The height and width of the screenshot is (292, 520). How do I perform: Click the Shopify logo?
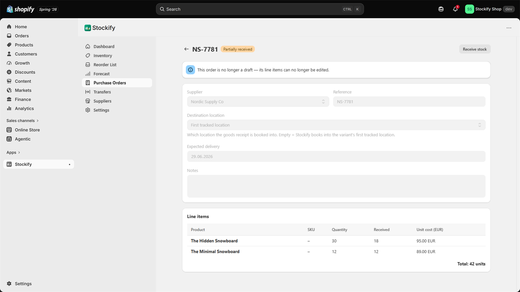coord(20,9)
